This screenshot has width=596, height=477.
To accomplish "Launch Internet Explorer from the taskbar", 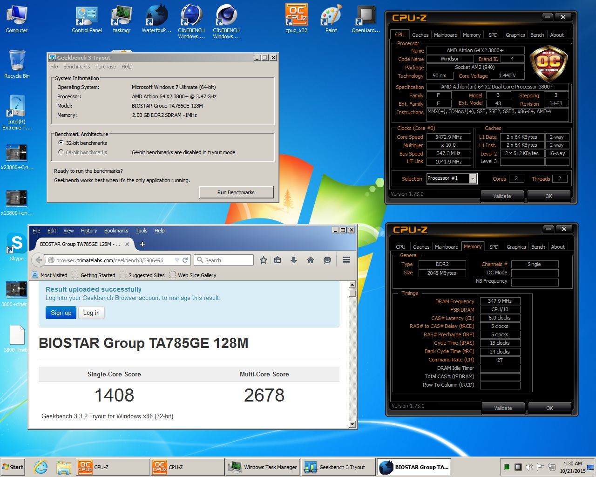I will click(41, 467).
